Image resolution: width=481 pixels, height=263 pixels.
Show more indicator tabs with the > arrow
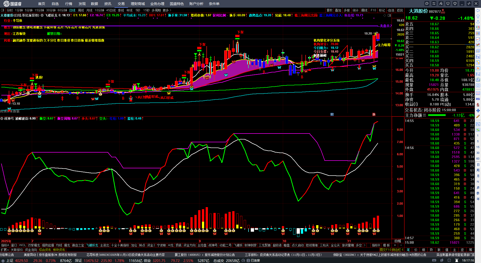(365, 245)
